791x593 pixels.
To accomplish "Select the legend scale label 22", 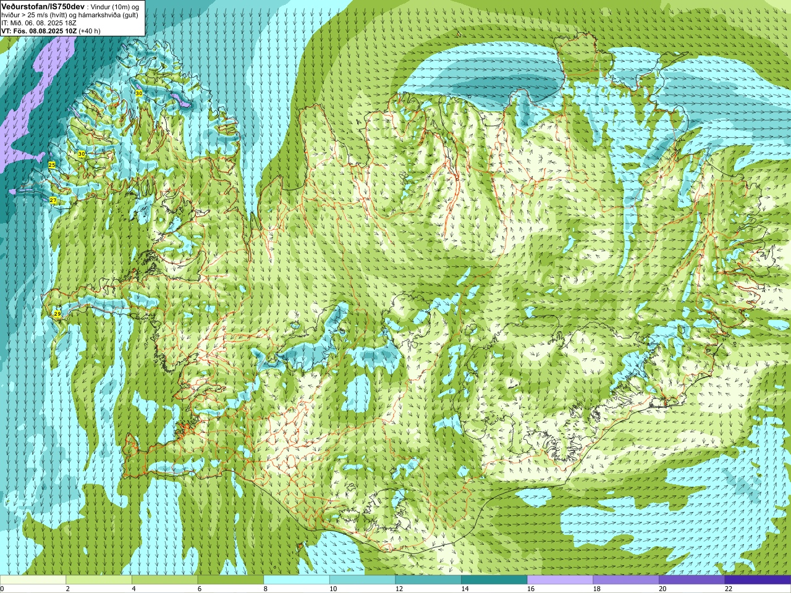I will pyautogui.click(x=729, y=589).
